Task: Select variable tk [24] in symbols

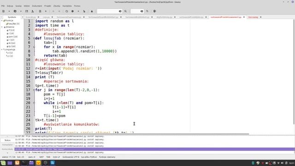Action: coord(11,43)
